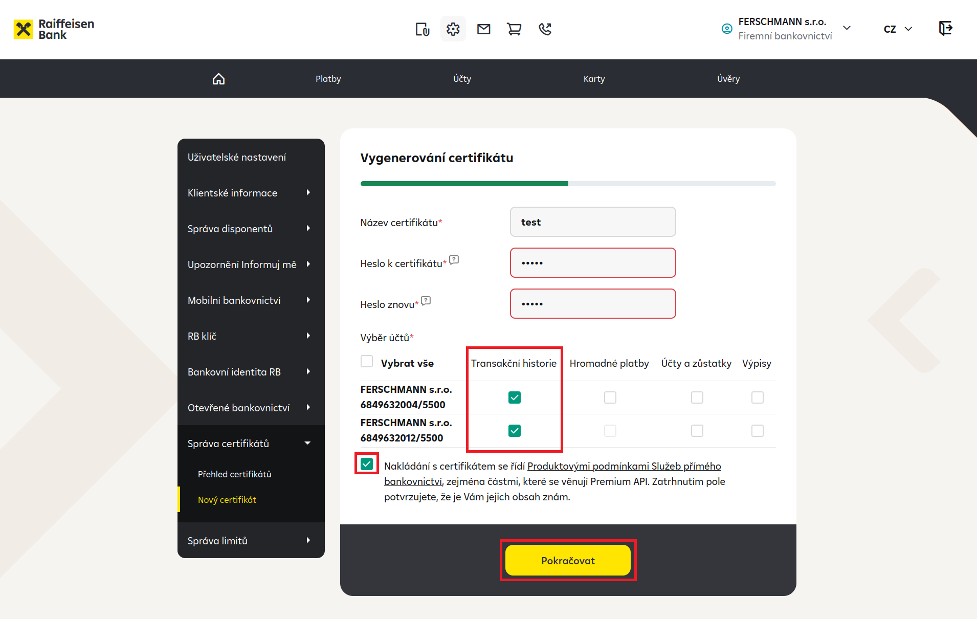
Task: Check the Vybrat vše checkbox
Action: point(367,362)
